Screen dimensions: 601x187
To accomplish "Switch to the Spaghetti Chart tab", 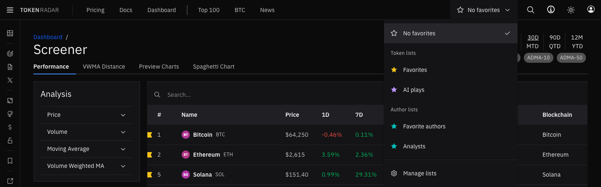I will pos(214,66).
